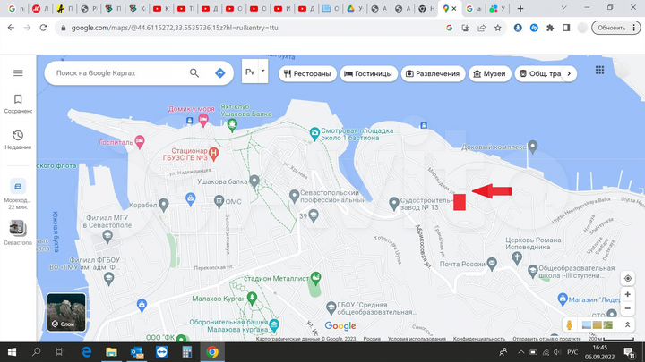
Task: Click the search magnifier icon
Action: [194, 73]
